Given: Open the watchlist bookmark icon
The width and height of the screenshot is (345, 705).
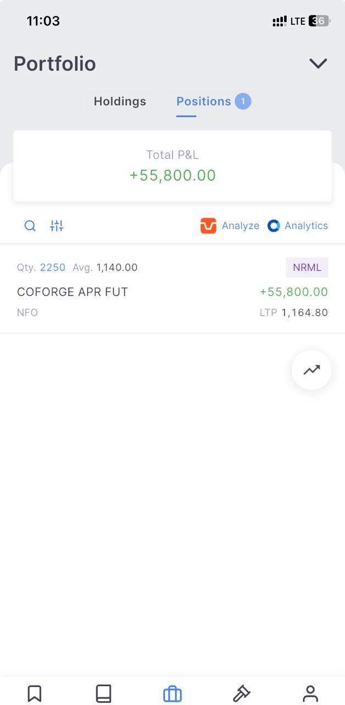Looking at the screenshot, I should pos(35,693).
